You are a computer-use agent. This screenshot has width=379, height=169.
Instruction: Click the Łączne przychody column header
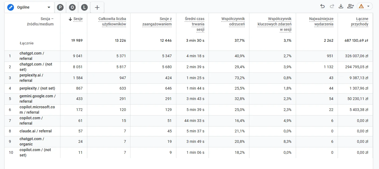coord(360,21)
